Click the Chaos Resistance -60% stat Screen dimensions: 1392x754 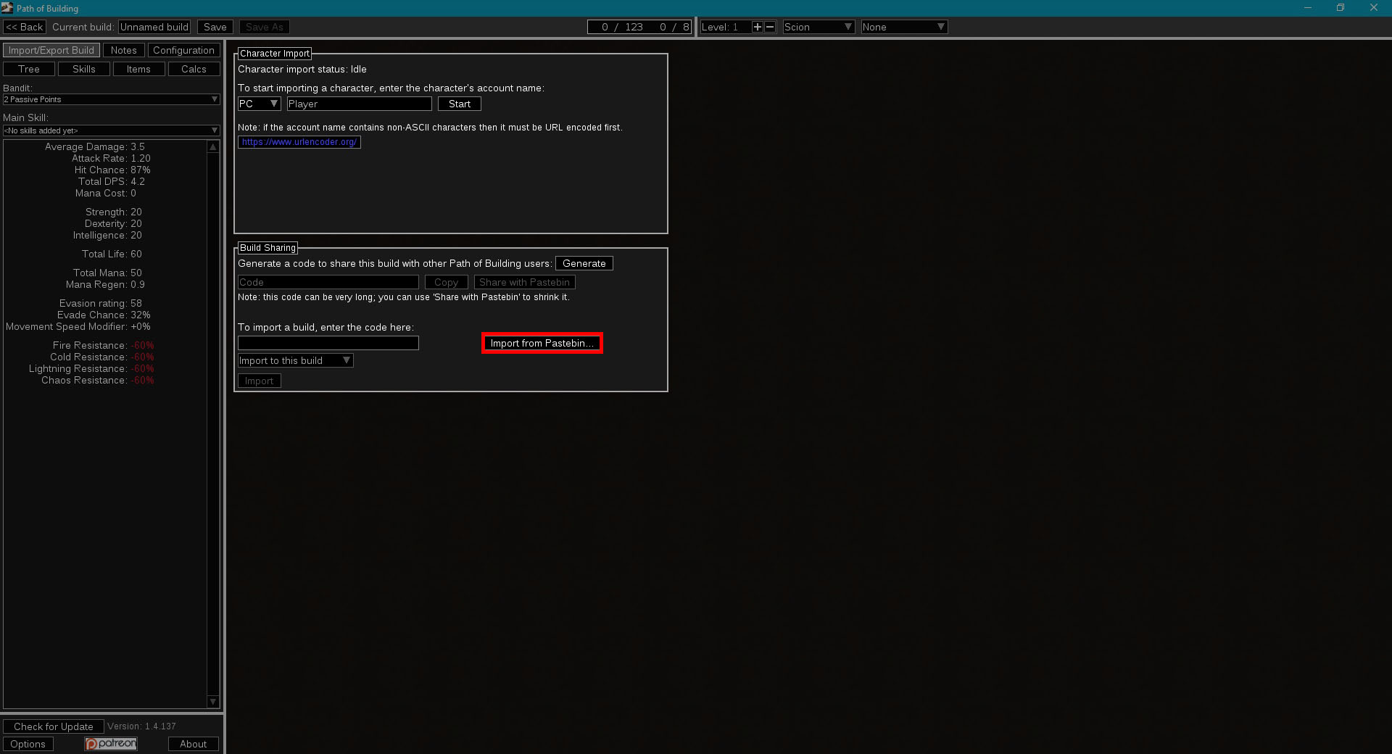[x=98, y=380]
